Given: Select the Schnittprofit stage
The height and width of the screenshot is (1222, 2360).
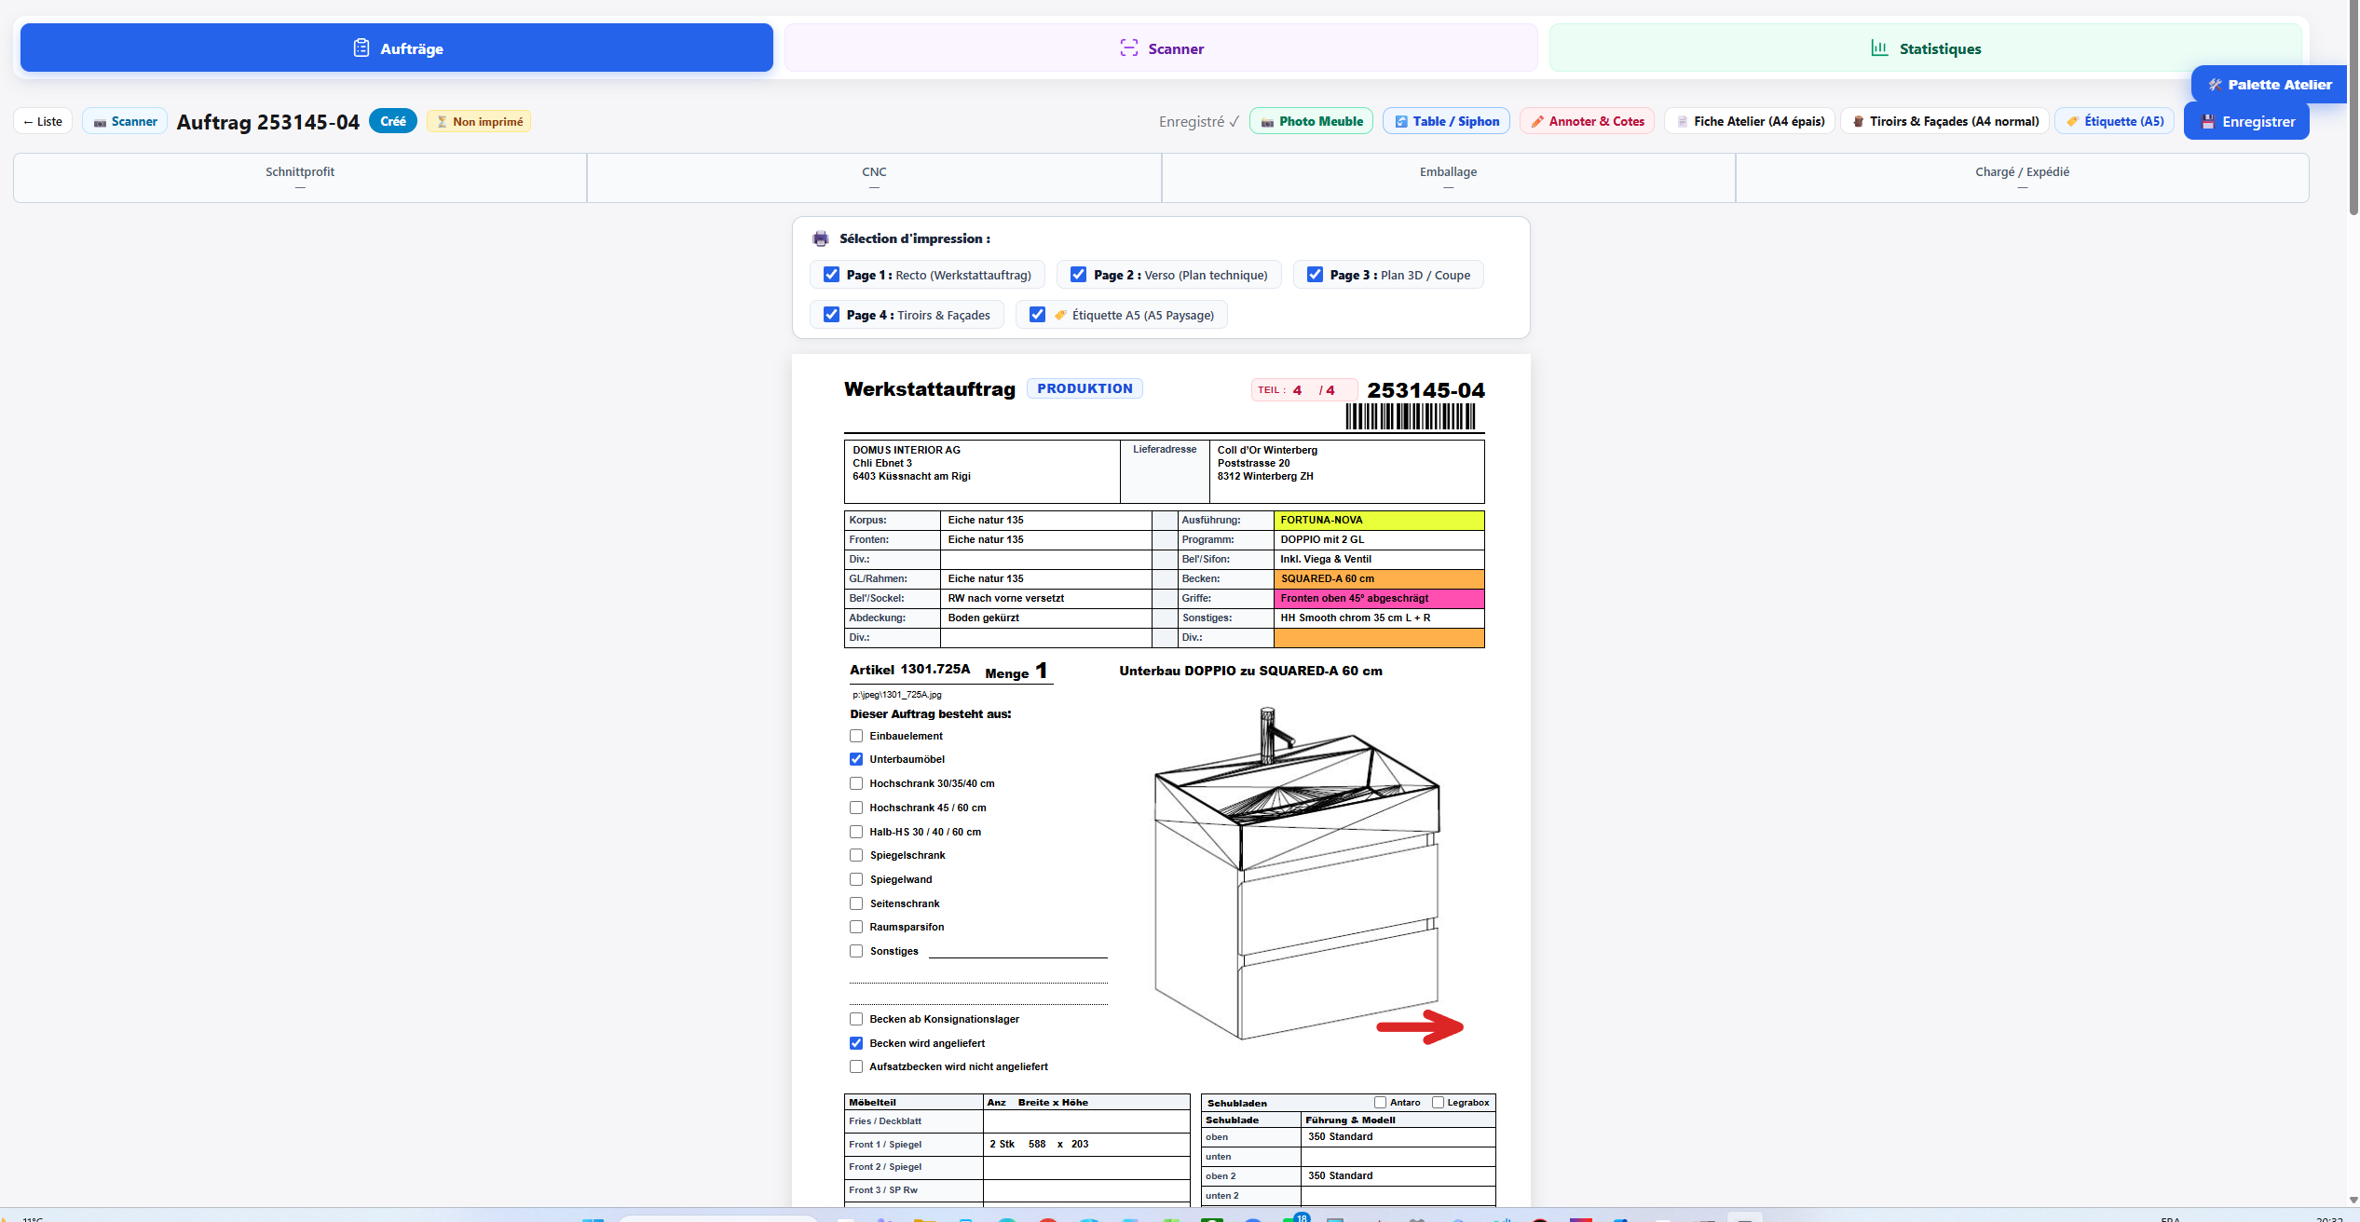Looking at the screenshot, I should tap(300, 177).
